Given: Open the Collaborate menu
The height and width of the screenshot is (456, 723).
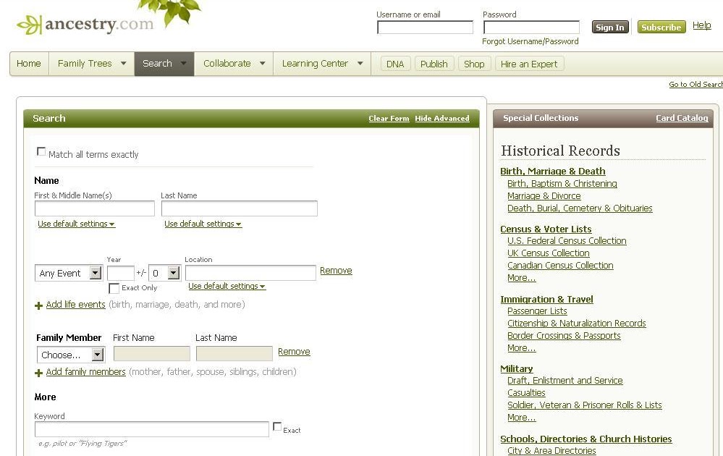Looking at the screenshot, I should coord(233,64).
